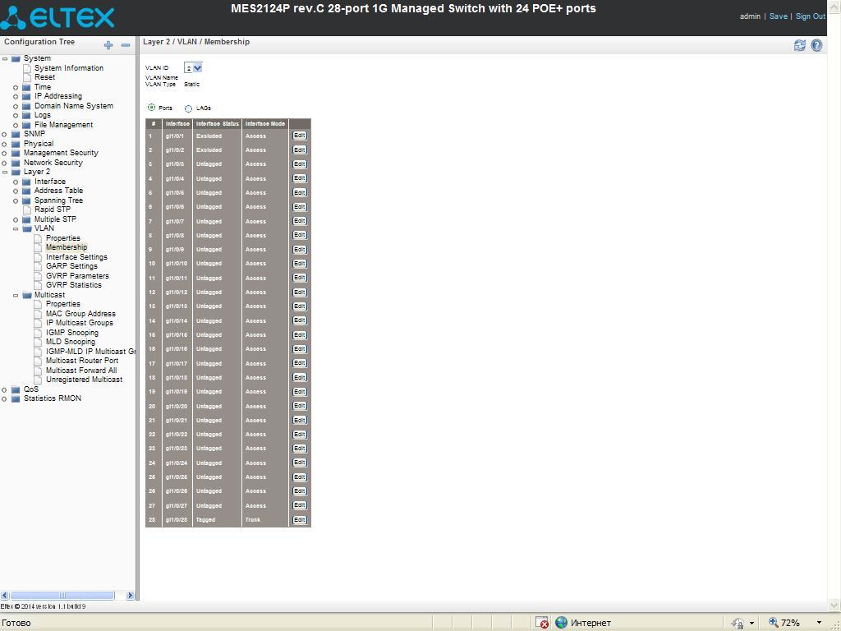Edit port gi1/0/24 membership
The image size is (841, 631).
click(x=299, y=463)
